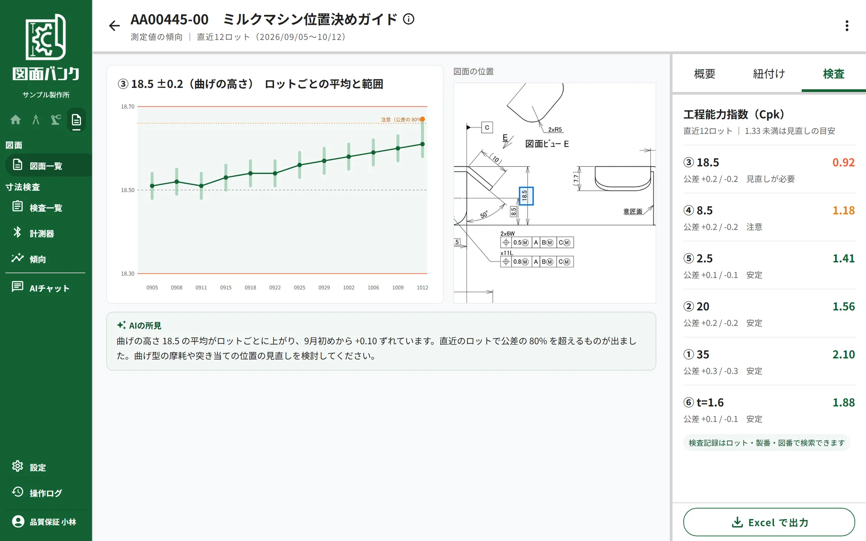Screen dimensions: 866x541
Task: Open the three-dot more options menu
Action: coord(847,26)
